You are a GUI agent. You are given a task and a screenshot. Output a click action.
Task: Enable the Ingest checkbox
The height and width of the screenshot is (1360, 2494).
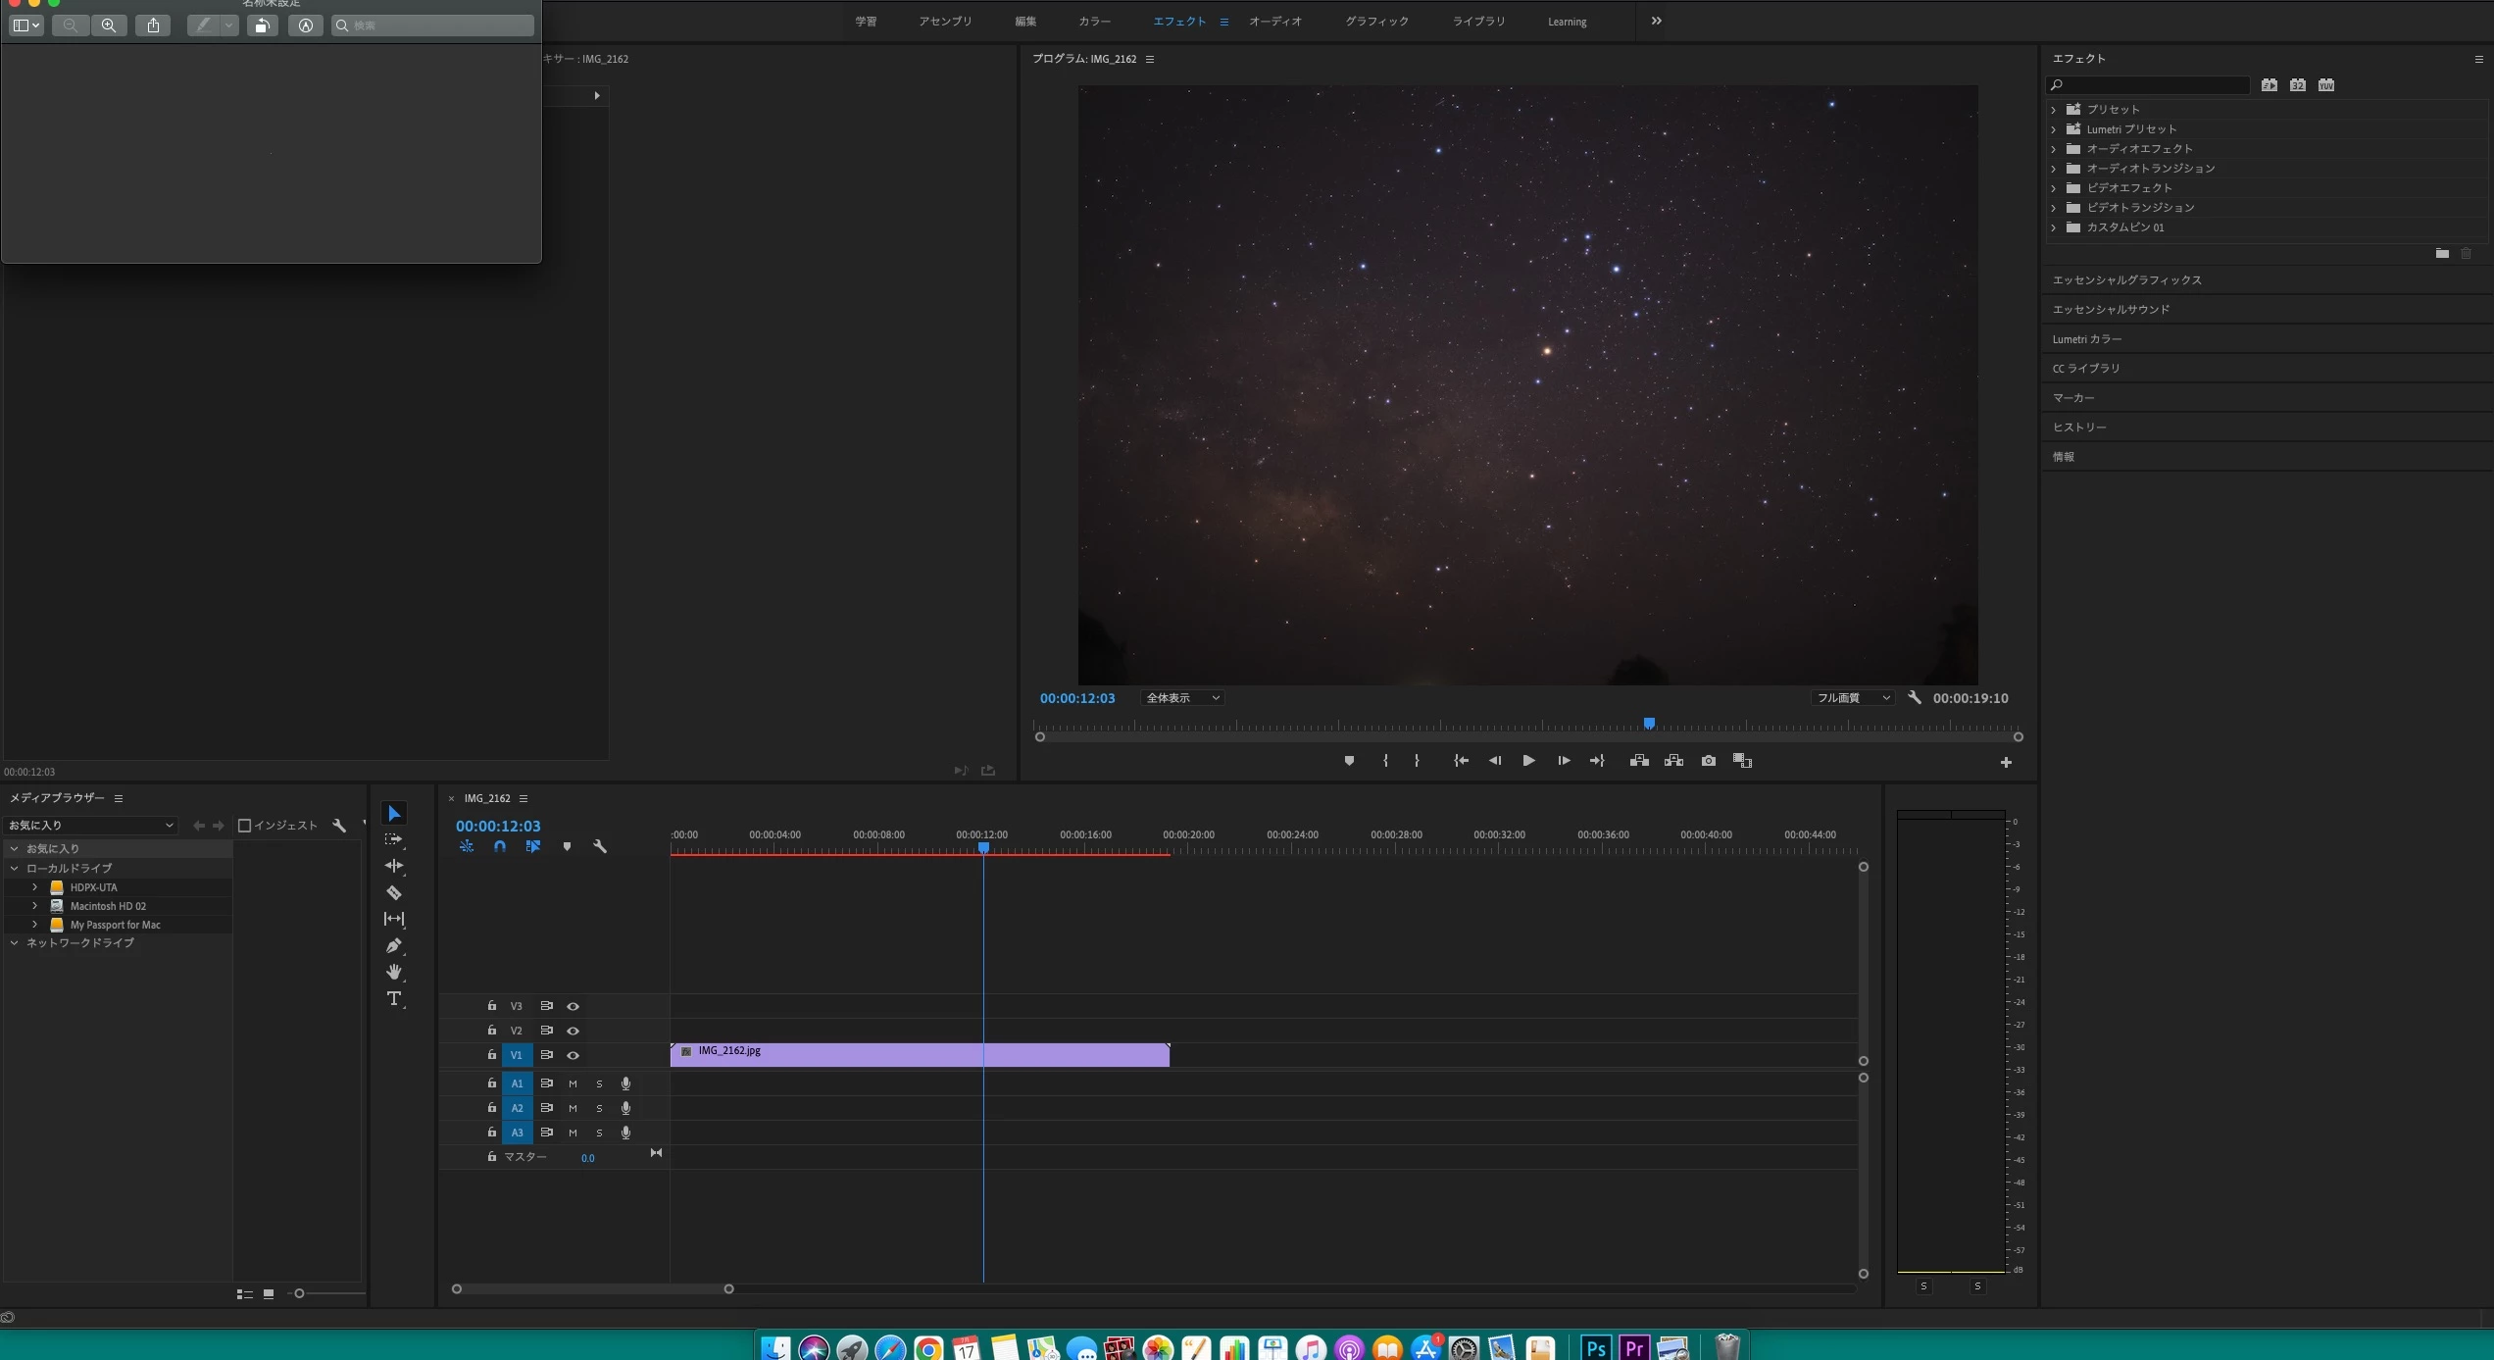pos(245,826)
